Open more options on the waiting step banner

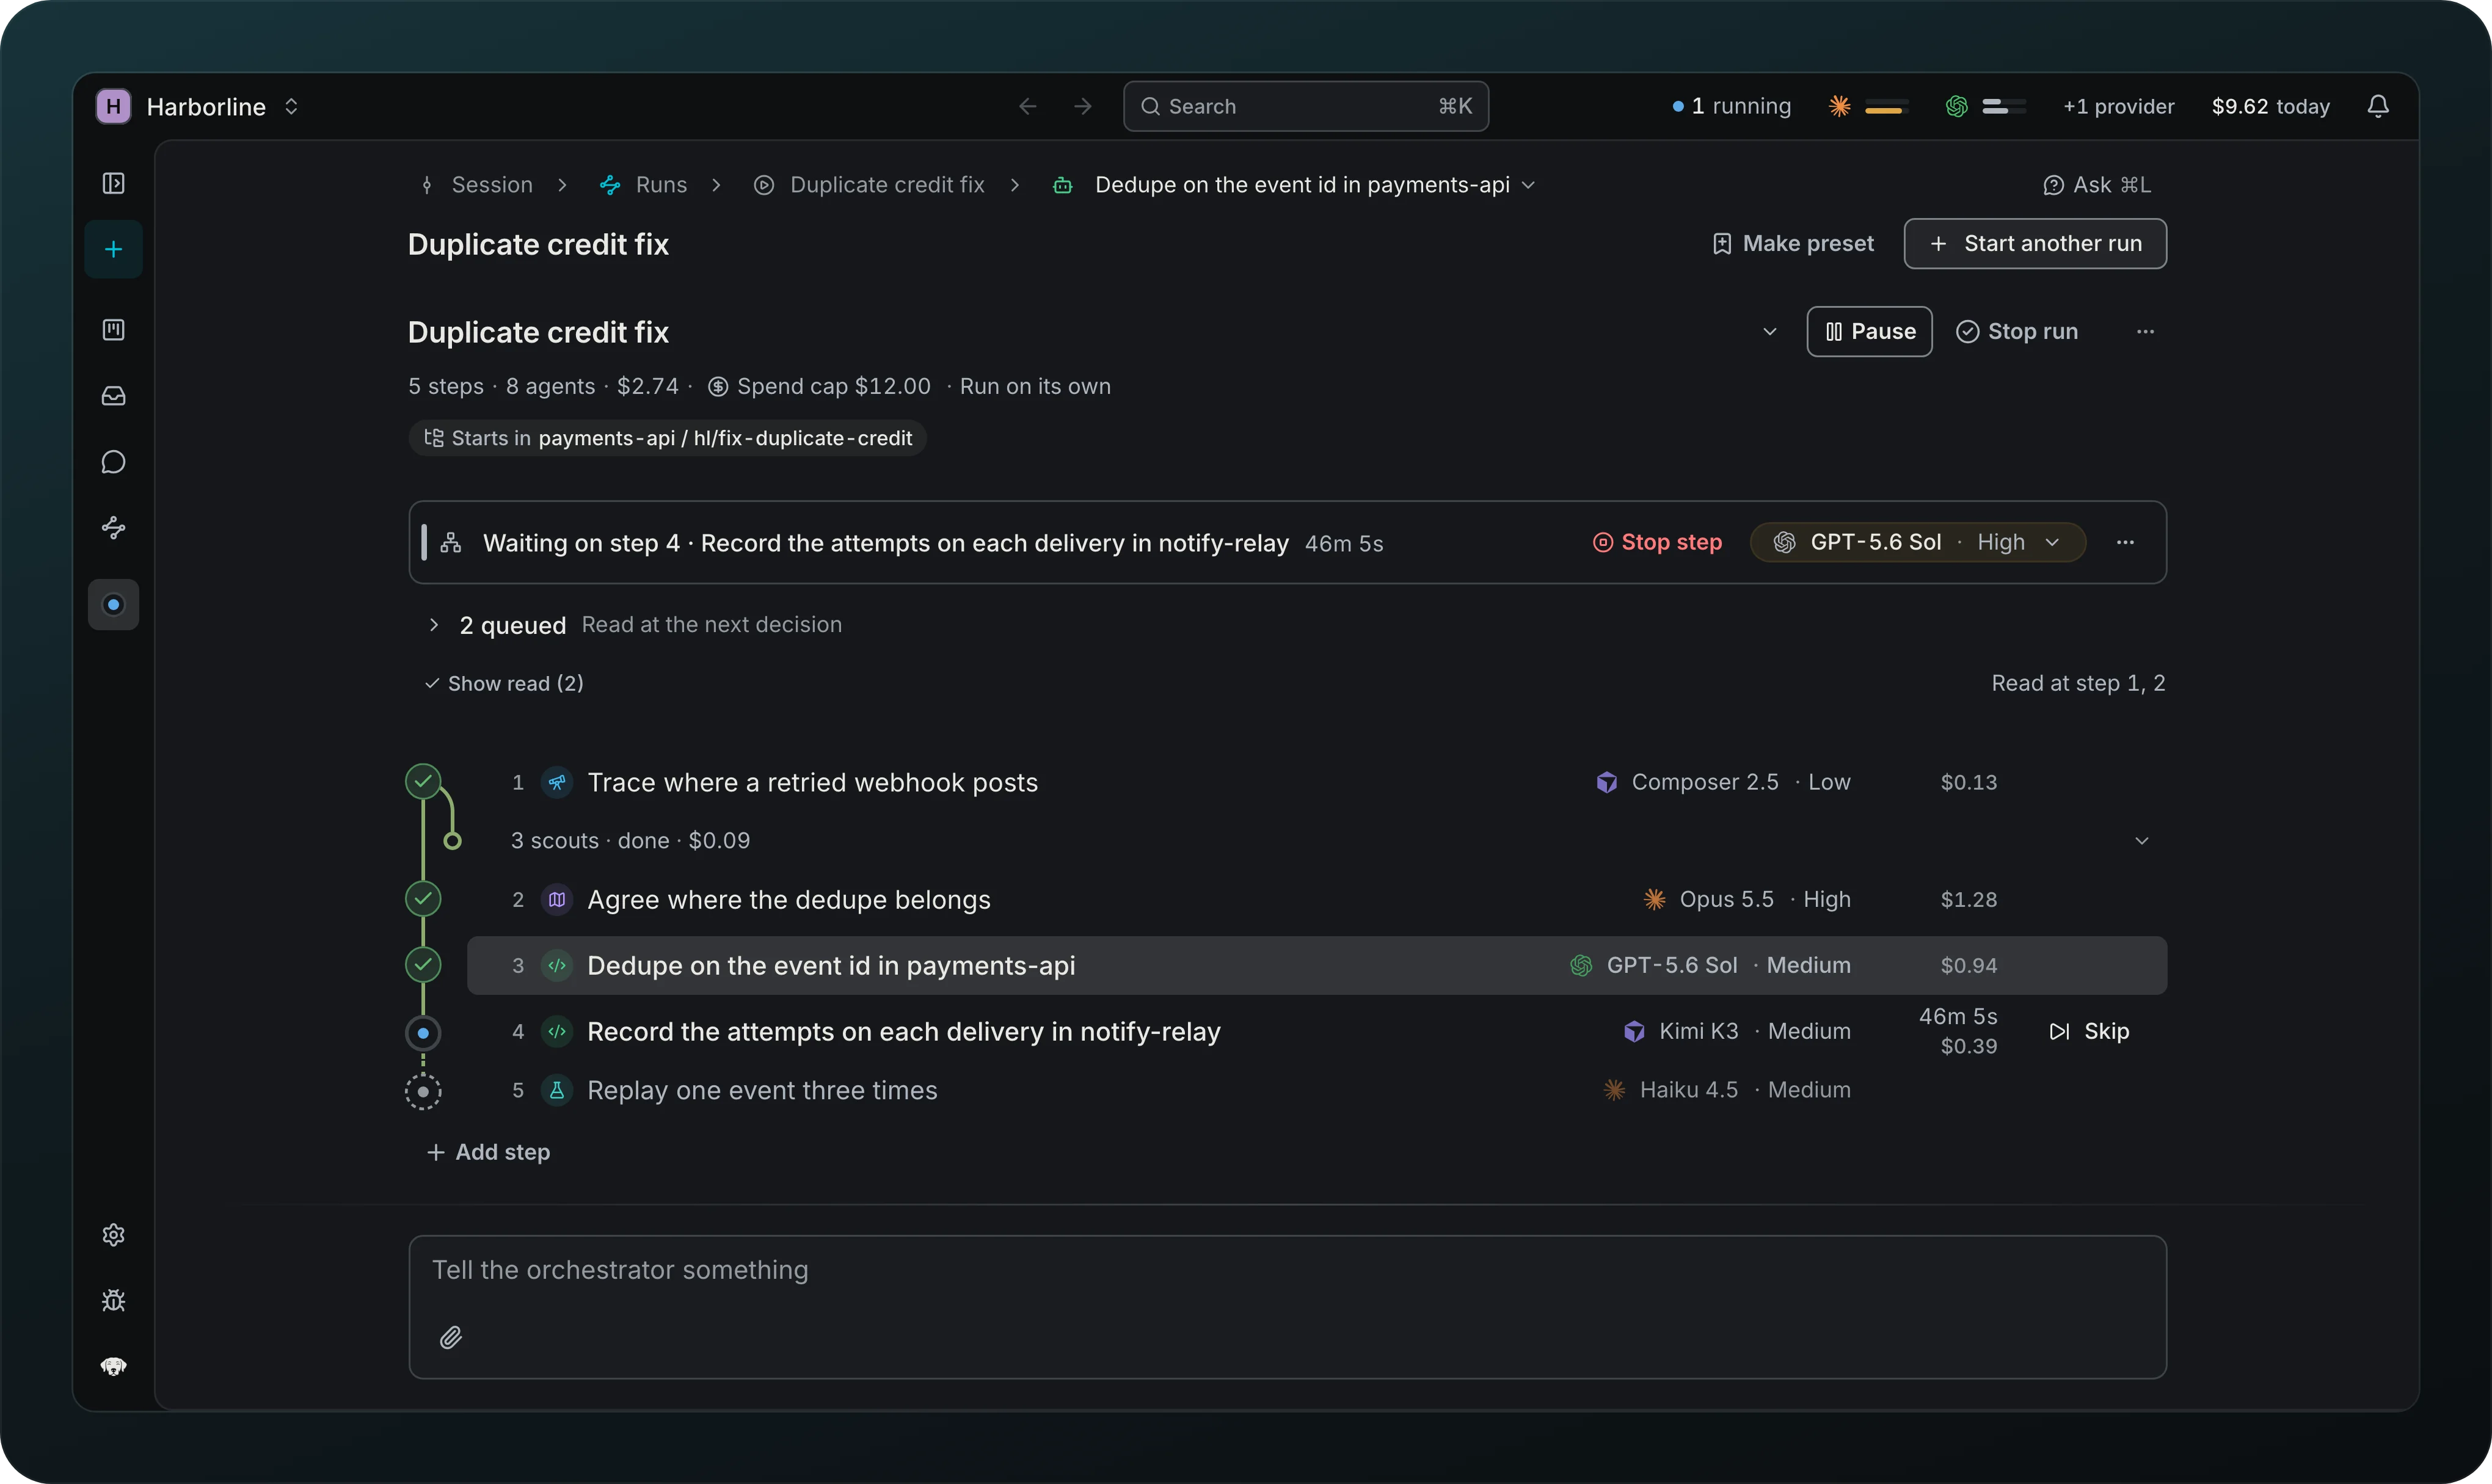[x=2125, y=542]
